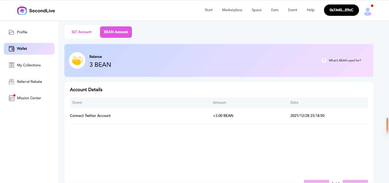Click the My Collections star icon
This screenshot has width=389, height=183.
(12, 65)
